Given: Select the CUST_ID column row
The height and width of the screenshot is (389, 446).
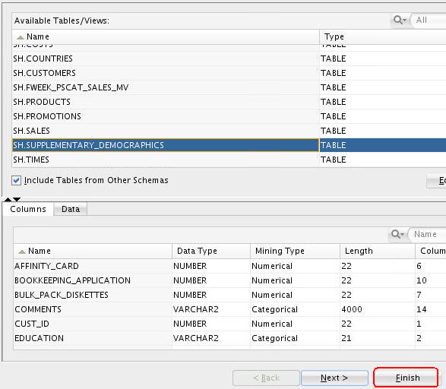Looking at the screenshot, I should [x=229, y=324].
